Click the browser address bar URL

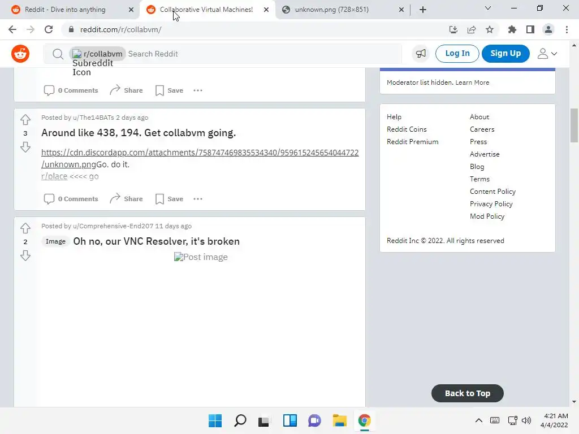click(x=121, y=29)
